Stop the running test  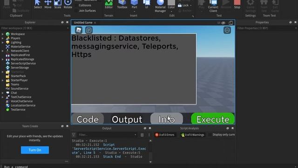point(237,4)
